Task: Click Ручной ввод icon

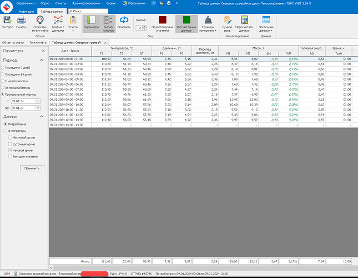Action: pyautogui.click(x=228, y=20)
